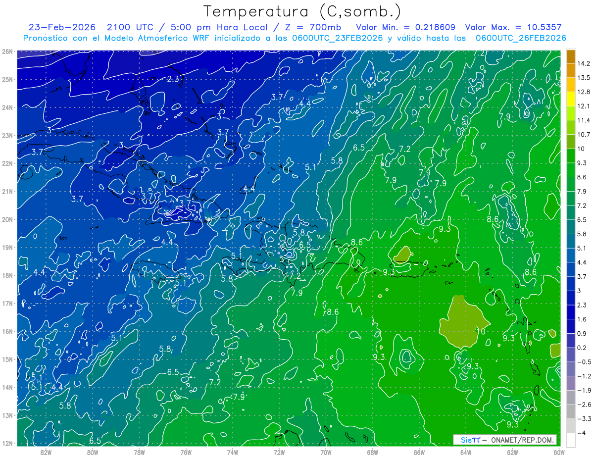Screen dimensions: 594x459
Task: Click the '78W' longitude axis label
Action: click(139, 452)
